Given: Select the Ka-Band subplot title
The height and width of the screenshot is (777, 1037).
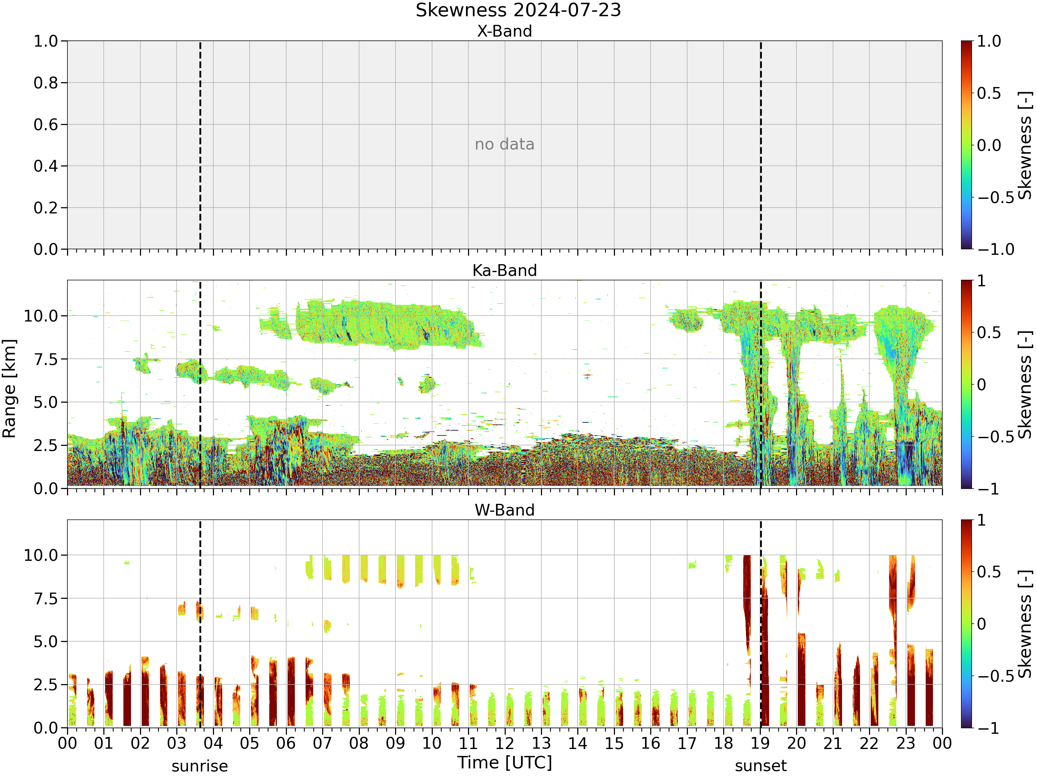Looking at the screenshot, I should 504,271.
